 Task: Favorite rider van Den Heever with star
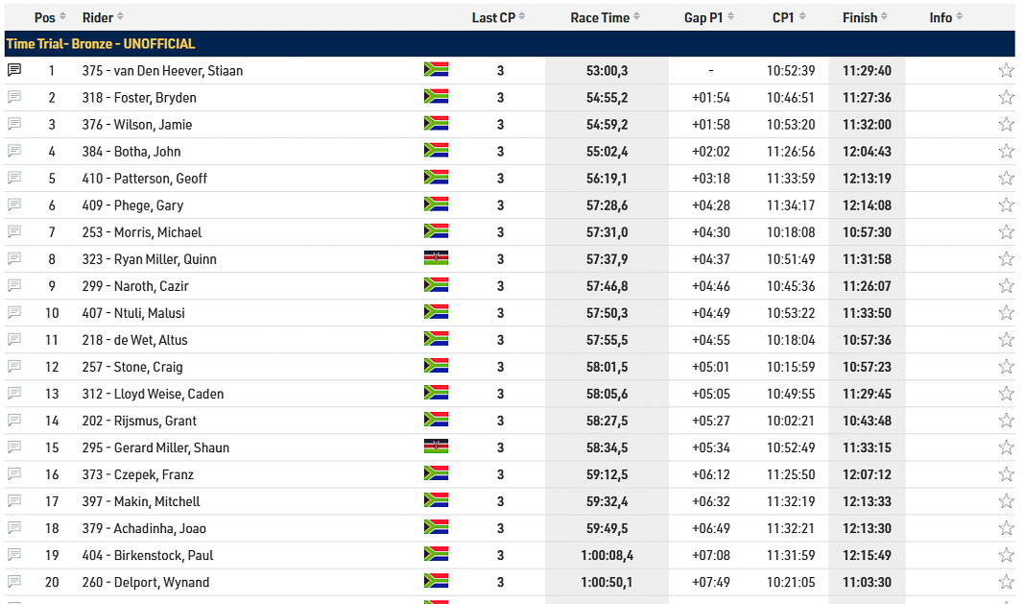(1006, 70)
